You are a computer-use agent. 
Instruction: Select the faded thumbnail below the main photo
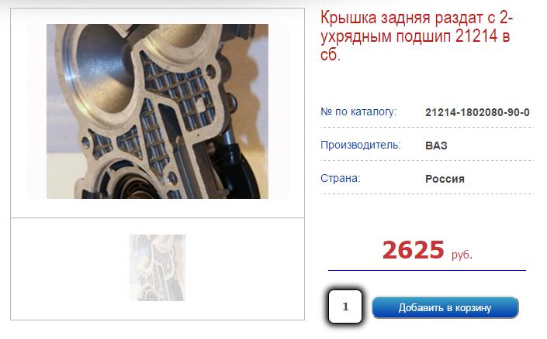[158, 268]
